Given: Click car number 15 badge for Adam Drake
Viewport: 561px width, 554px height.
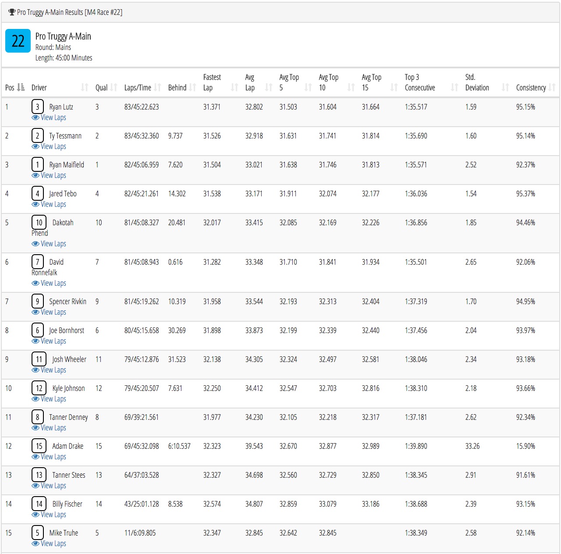Looking at the screenshot, I should tap(39, 446).
